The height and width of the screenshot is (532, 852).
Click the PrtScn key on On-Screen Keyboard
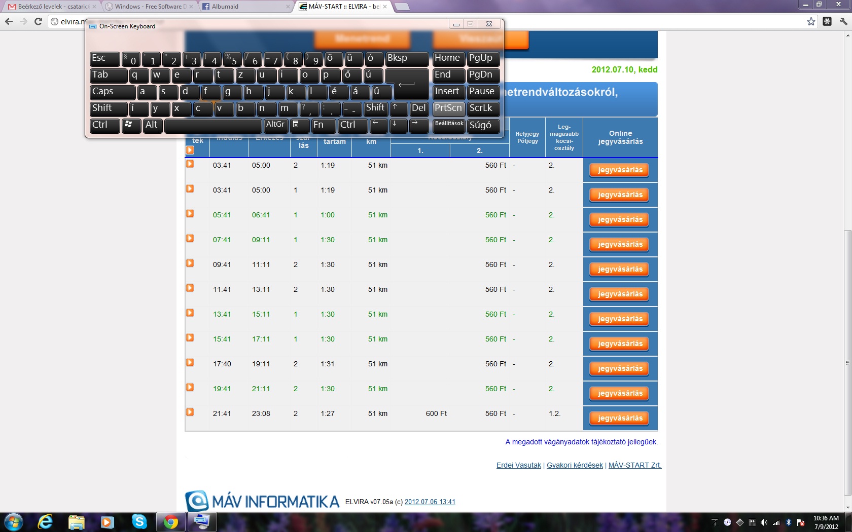[x=448, y=108]
